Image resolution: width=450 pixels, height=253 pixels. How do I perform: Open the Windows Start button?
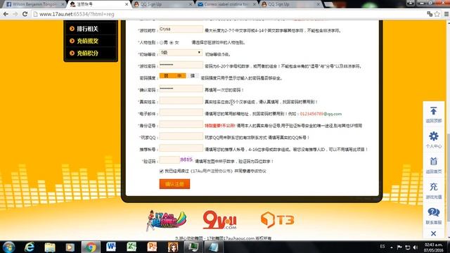(x=8, y=247)
